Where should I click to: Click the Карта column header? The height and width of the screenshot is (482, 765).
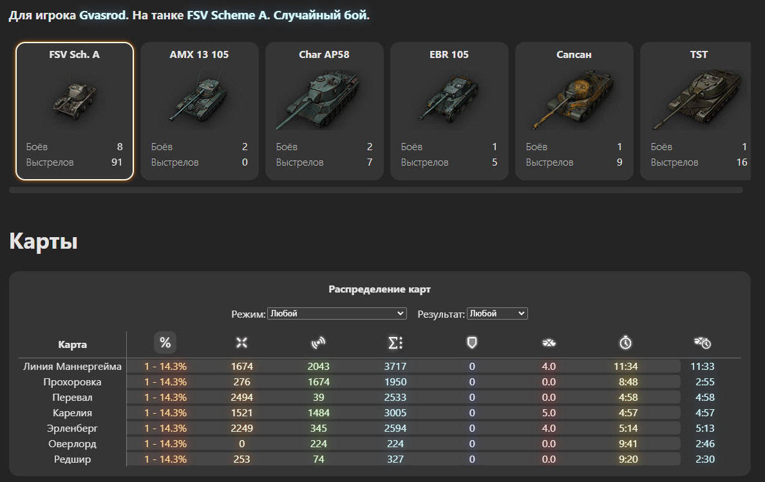click(72, 344)
